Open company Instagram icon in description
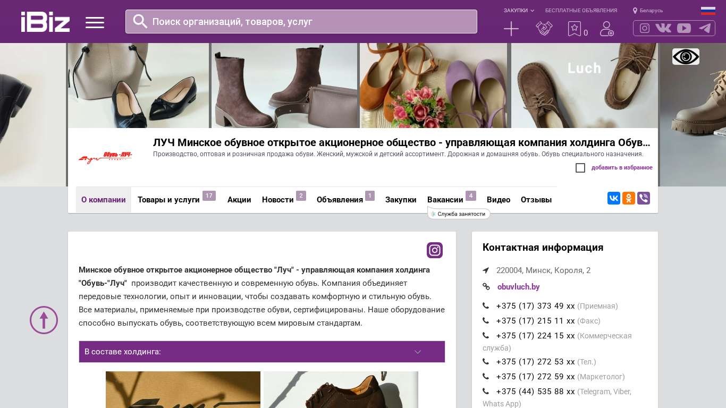The image size is (726, 408). (x=434, y=250)
